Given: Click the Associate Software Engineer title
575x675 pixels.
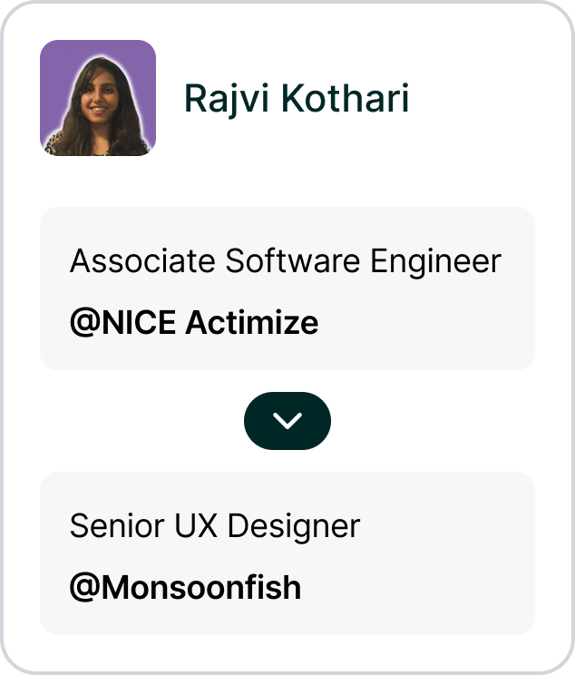Looking at the screenshot, I should tap(285, 261).
